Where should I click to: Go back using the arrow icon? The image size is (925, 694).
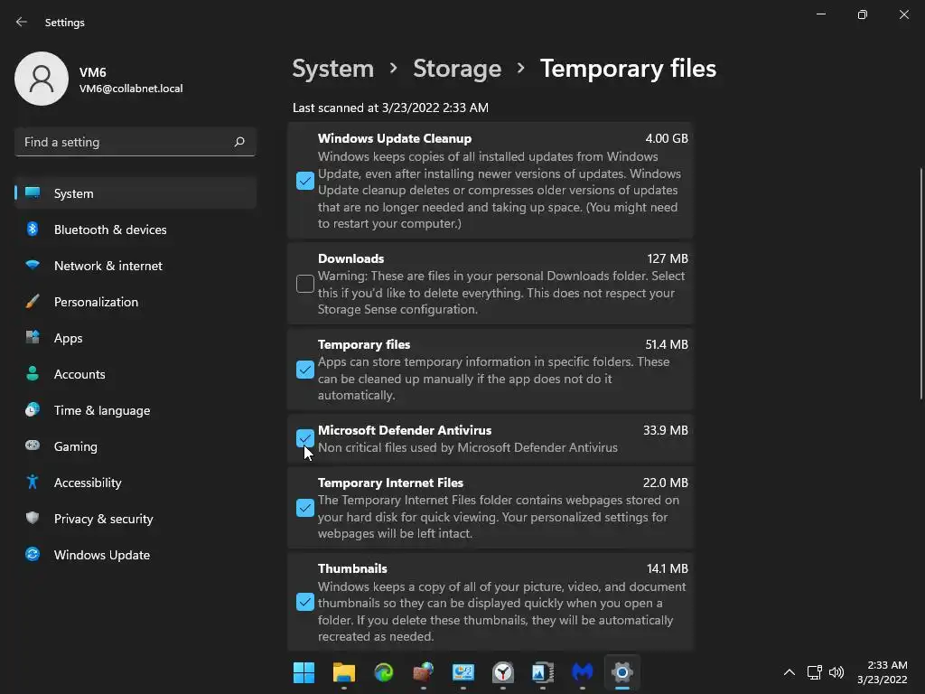22,22
